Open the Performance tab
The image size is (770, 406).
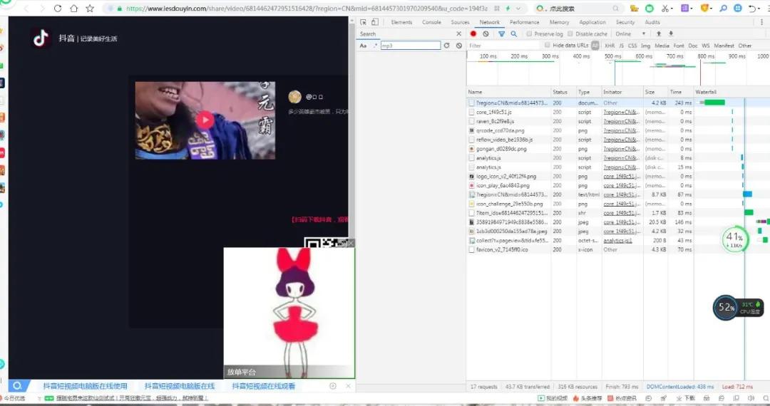click(524, 22)
